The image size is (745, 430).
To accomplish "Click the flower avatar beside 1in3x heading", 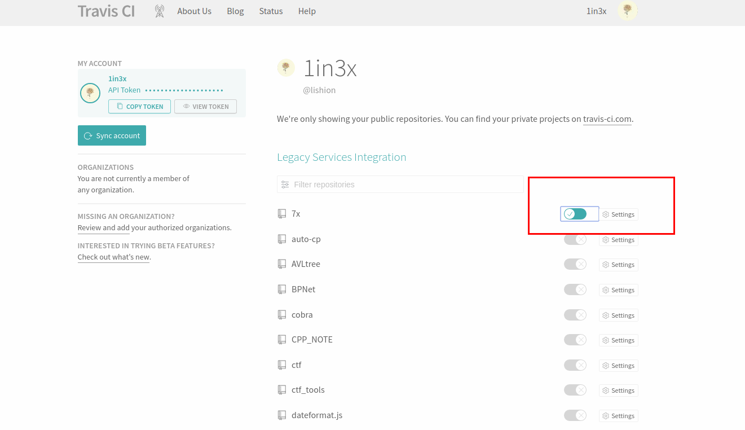I will [286, 68].
